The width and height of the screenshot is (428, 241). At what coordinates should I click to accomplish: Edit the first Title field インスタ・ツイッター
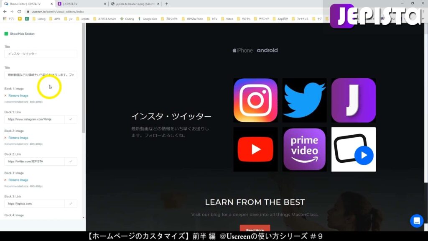click(41, 54)
